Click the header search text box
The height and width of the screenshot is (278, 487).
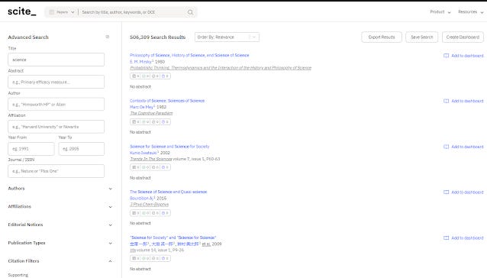tap(133, 12)
